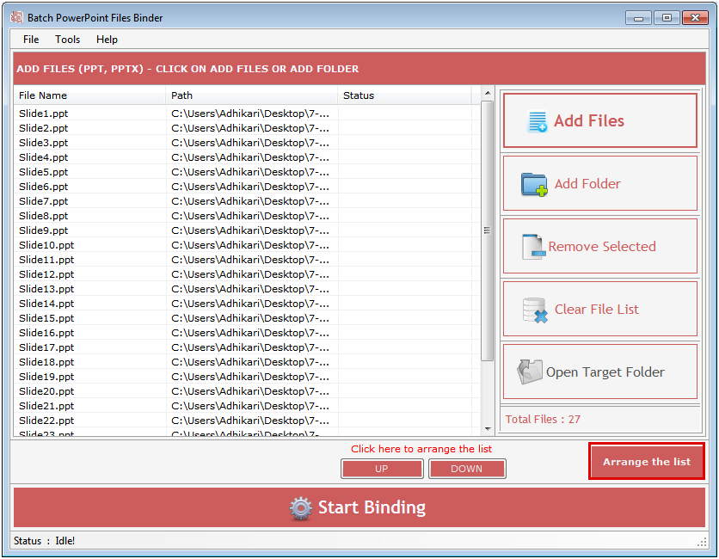Click Remove Selected button text
The image size is (719, 559).
tap(602, 247)
